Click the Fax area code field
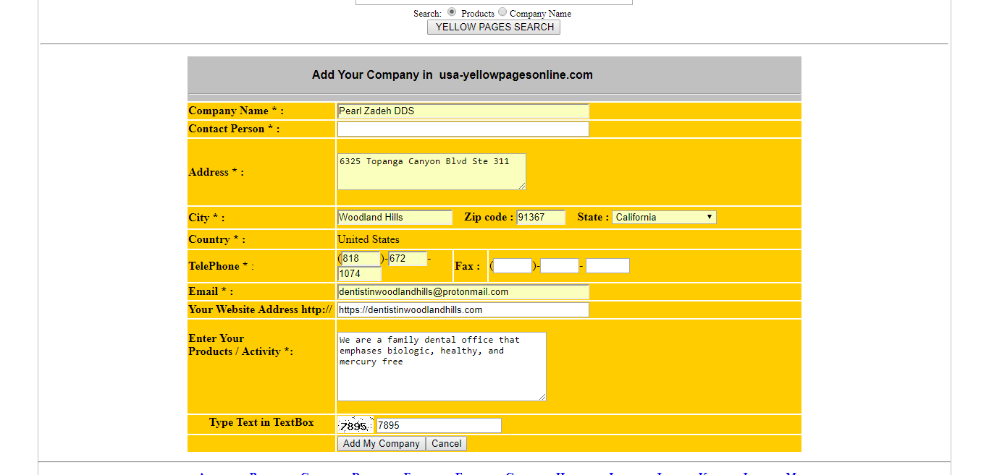The width and height of the screenshot is (989, 475). click(513, 266)
